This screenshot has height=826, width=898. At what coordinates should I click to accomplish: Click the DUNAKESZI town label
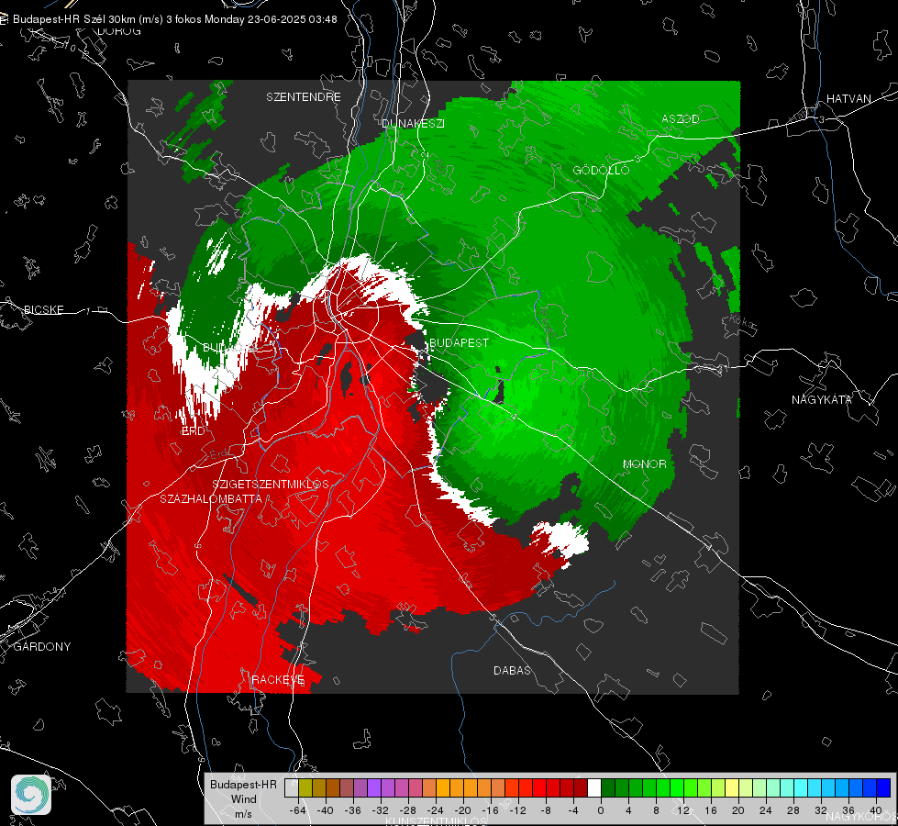point(413,123)
